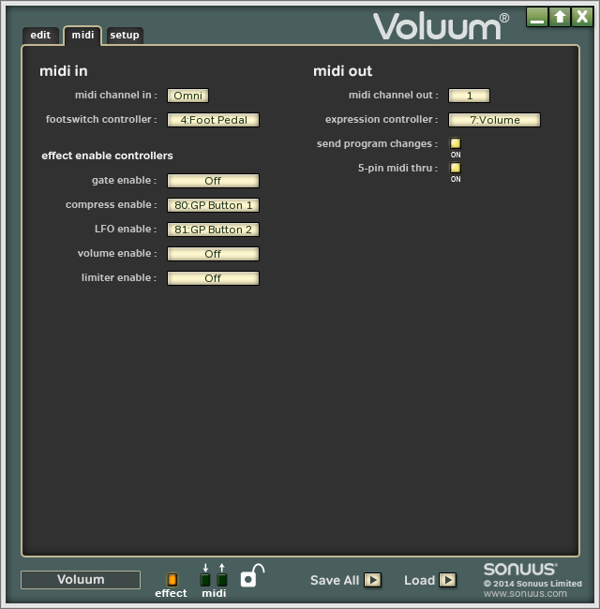
Task: Change LFO enable from 81:GP Button 2
Action: [x=214, y=230]
